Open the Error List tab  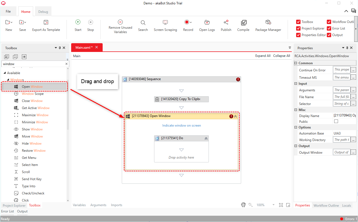pyautogui.click(x=7, y=211)
